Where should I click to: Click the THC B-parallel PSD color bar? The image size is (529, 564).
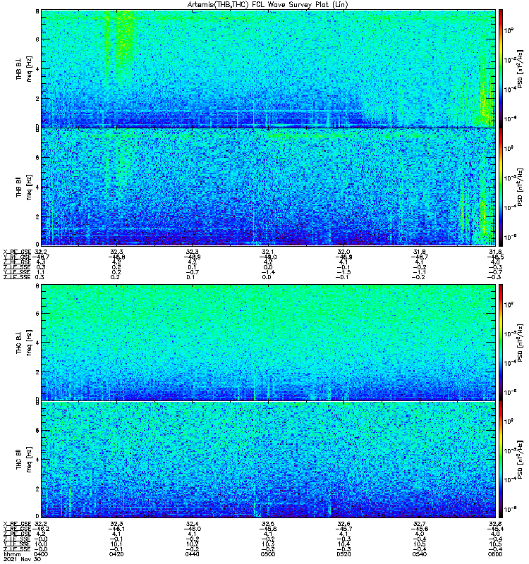click(501, 460)
